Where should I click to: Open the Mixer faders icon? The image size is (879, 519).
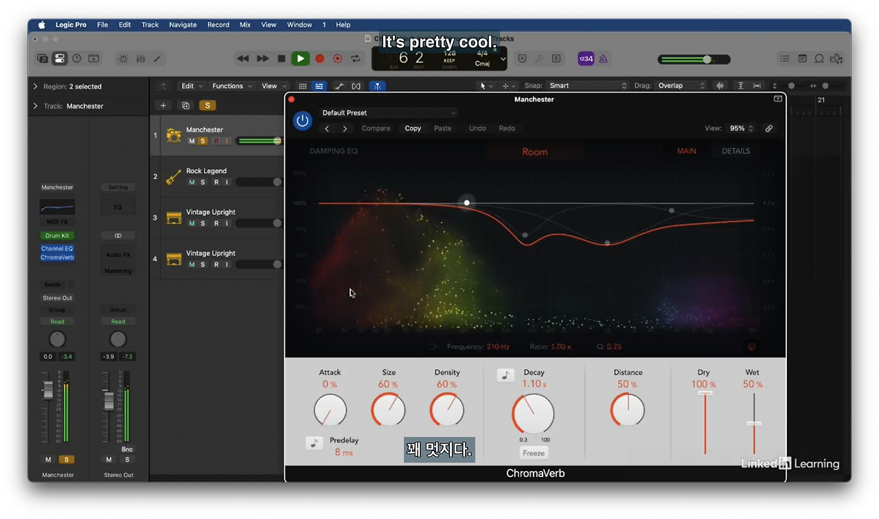(x=141, y=59)
